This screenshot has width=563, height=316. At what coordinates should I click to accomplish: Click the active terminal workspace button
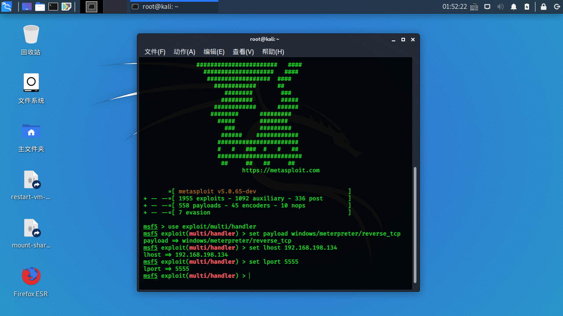(92, 7)
